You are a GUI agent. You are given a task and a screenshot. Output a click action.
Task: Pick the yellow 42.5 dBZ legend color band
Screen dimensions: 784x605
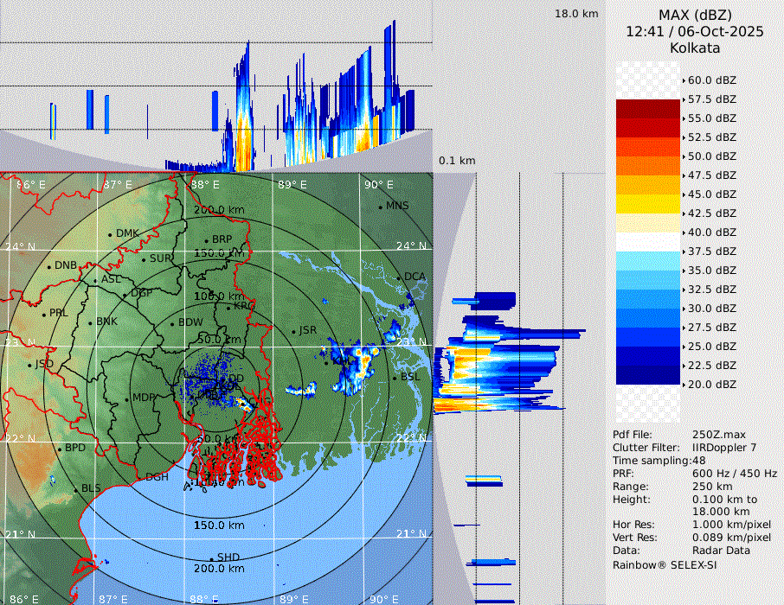tap(648, 204)
